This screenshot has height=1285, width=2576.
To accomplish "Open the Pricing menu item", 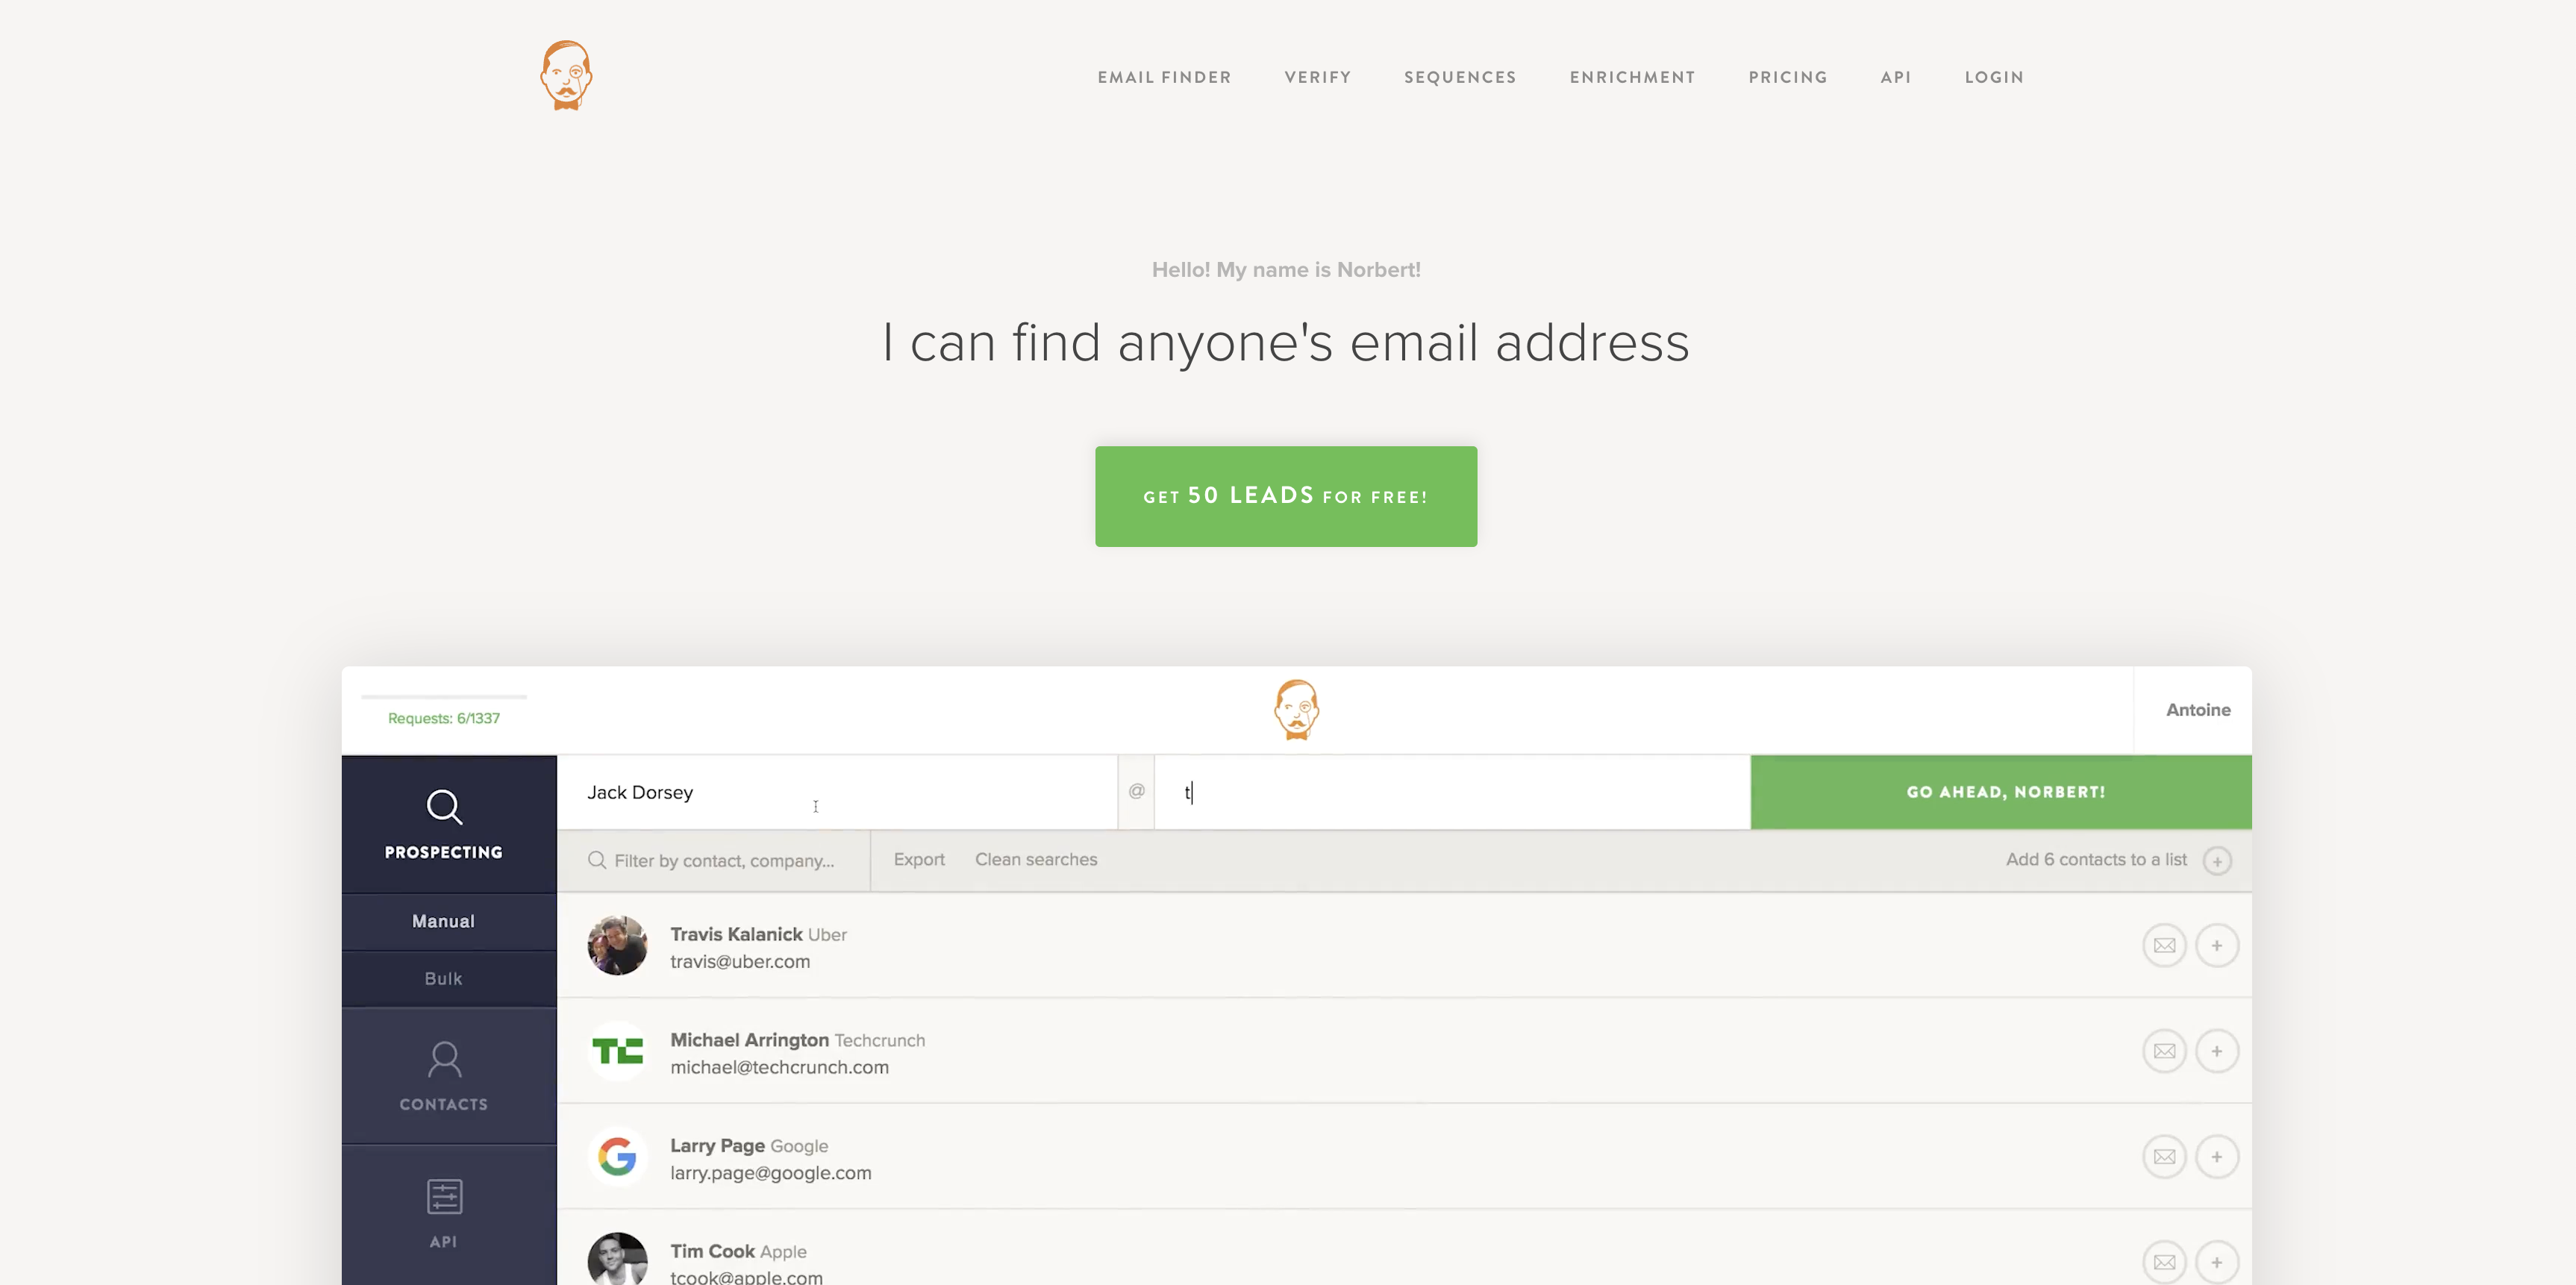I will tap(1787, 77).
